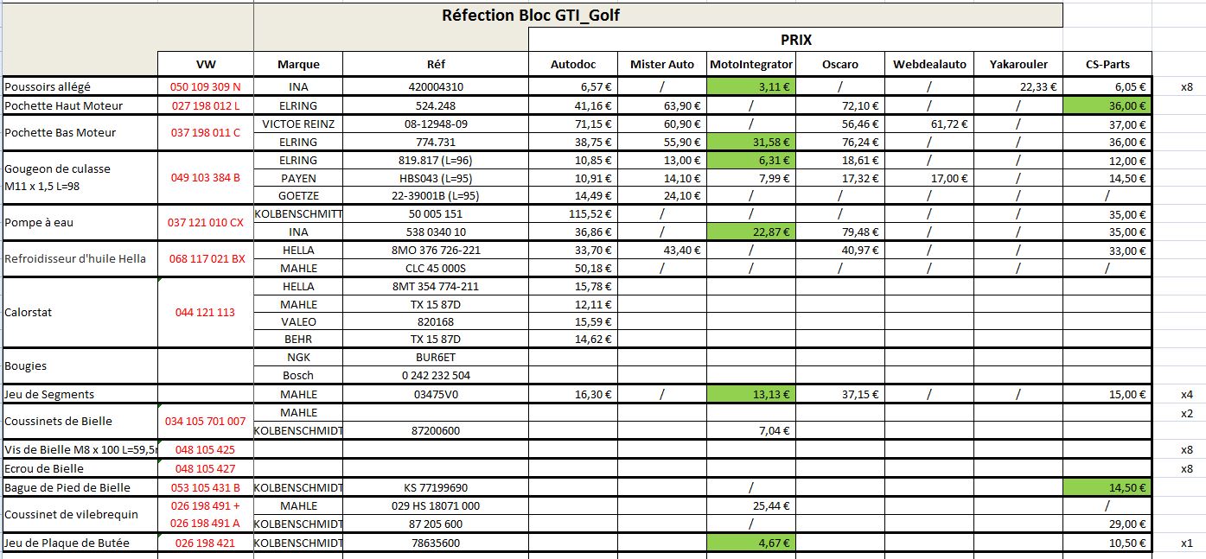The height and width of the screenshot is (559, 1206).
Task: Select the green "4,67 €" price cell
Action: (x=751, y=543)
